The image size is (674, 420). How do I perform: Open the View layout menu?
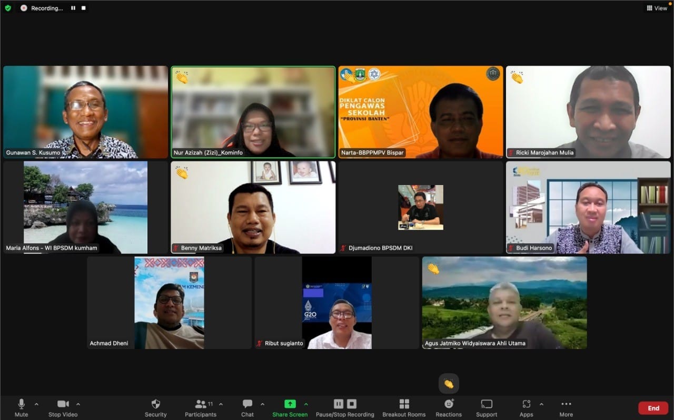(x=657, y=8)
